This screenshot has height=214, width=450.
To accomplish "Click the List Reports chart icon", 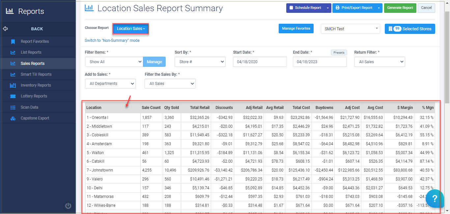I will point(13,52).
